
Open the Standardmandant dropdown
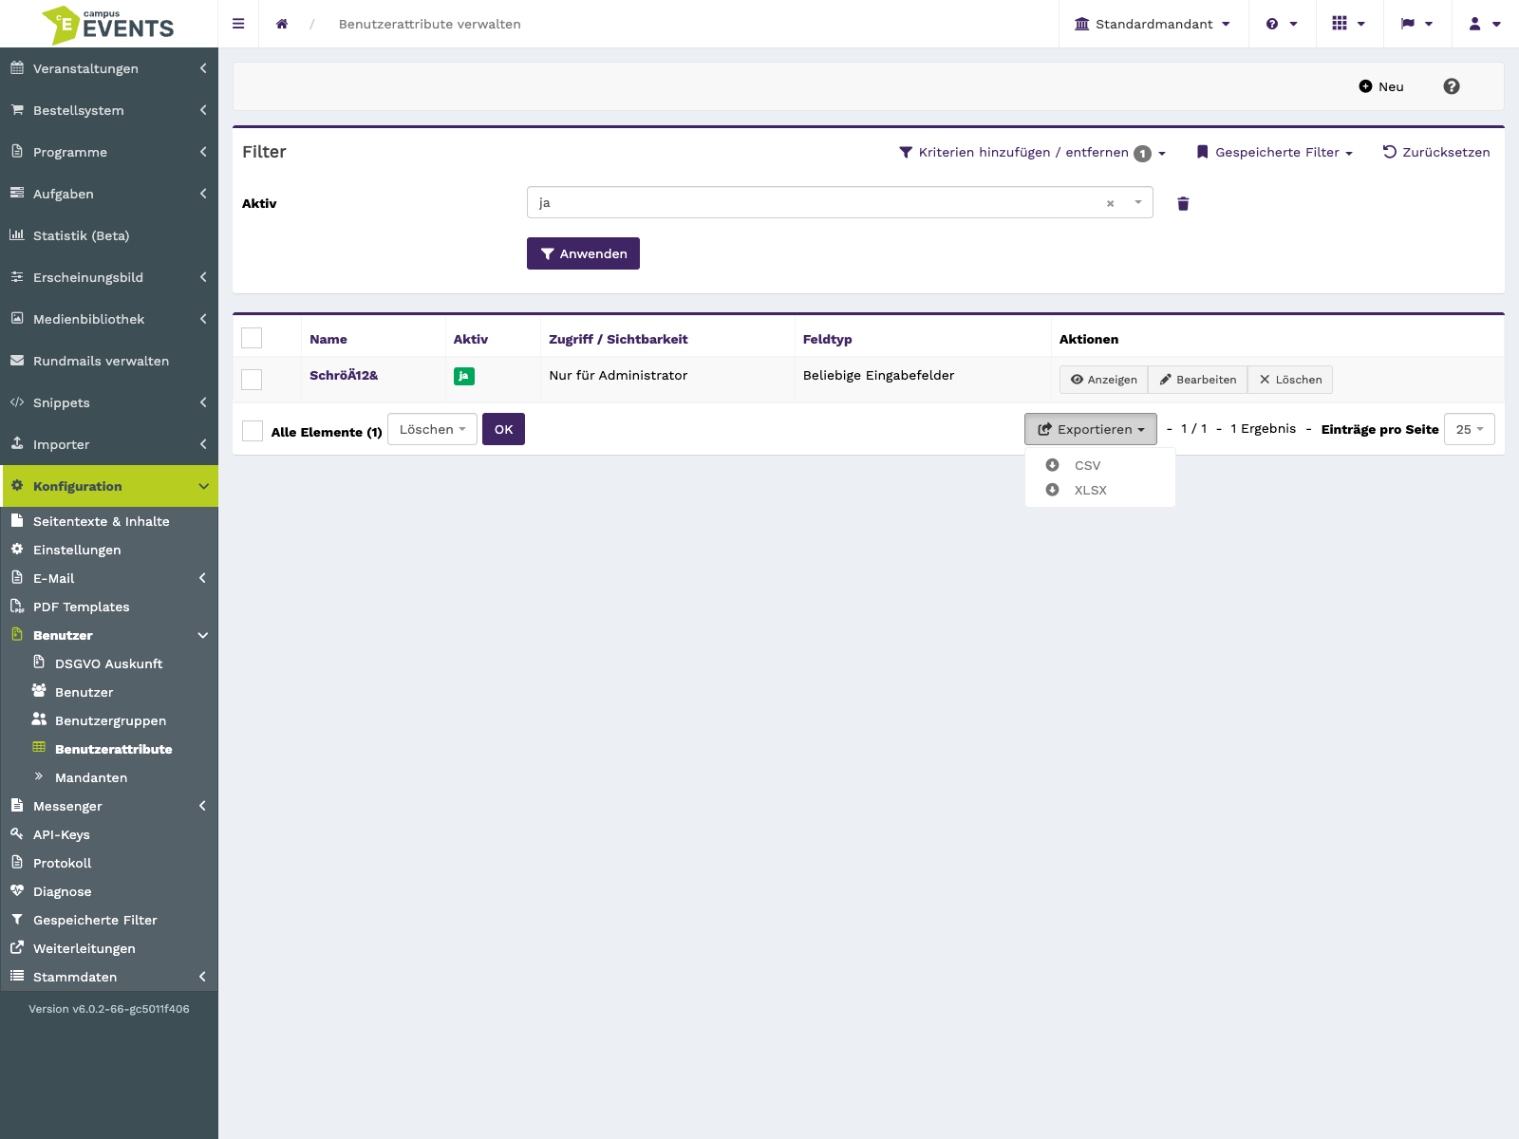[x=1153, y=24]
